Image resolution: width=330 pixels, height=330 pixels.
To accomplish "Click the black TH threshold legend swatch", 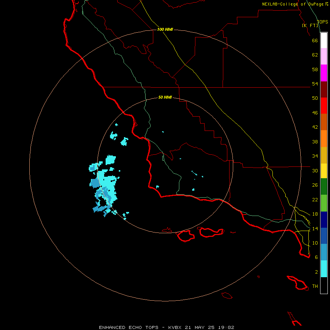I will (324, 285).
